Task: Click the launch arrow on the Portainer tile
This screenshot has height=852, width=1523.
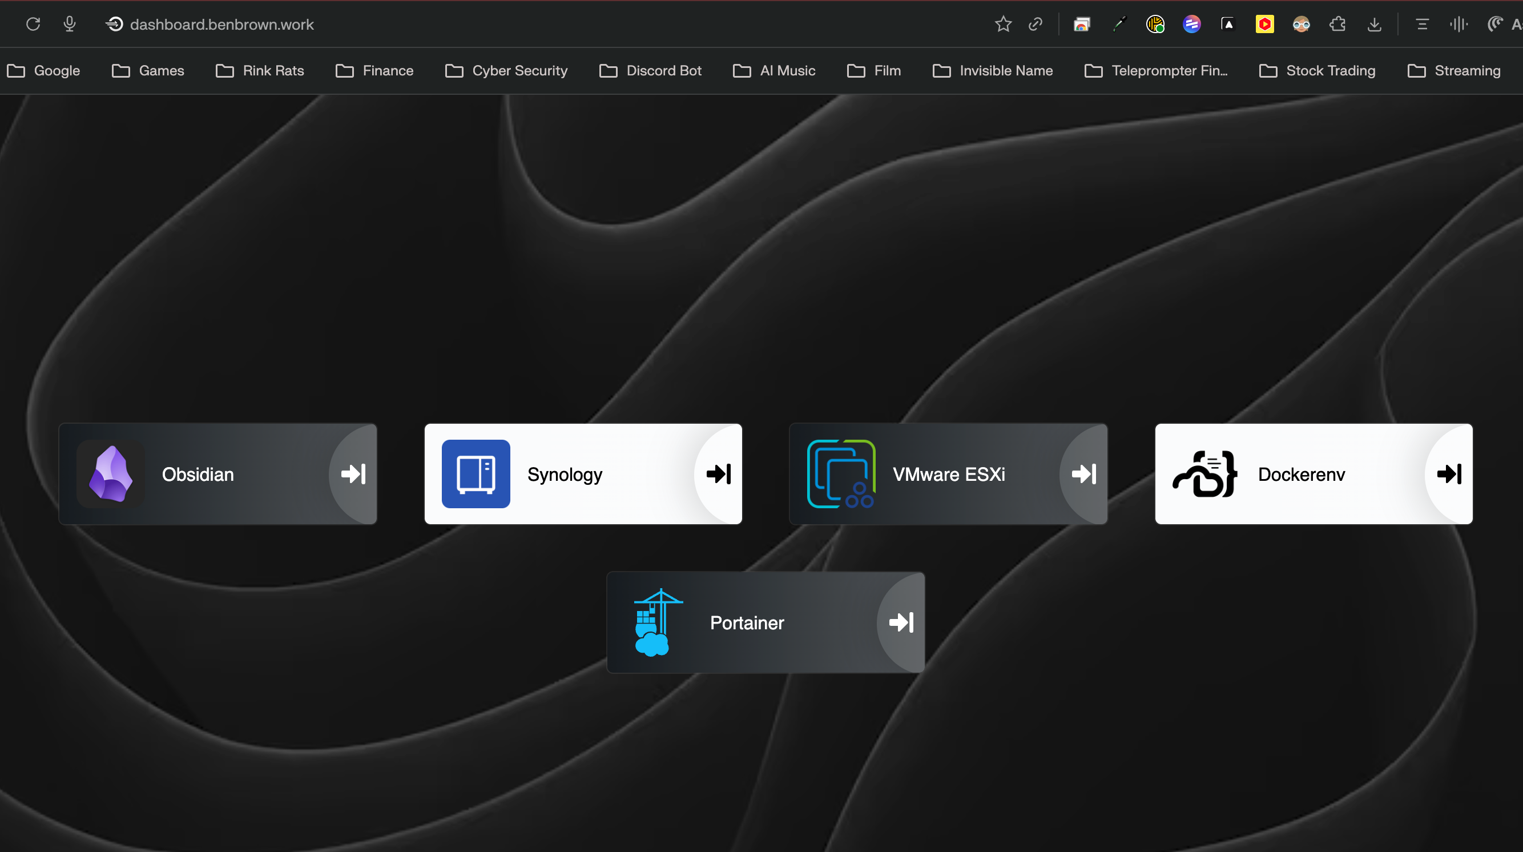Action: click(900, 622)
